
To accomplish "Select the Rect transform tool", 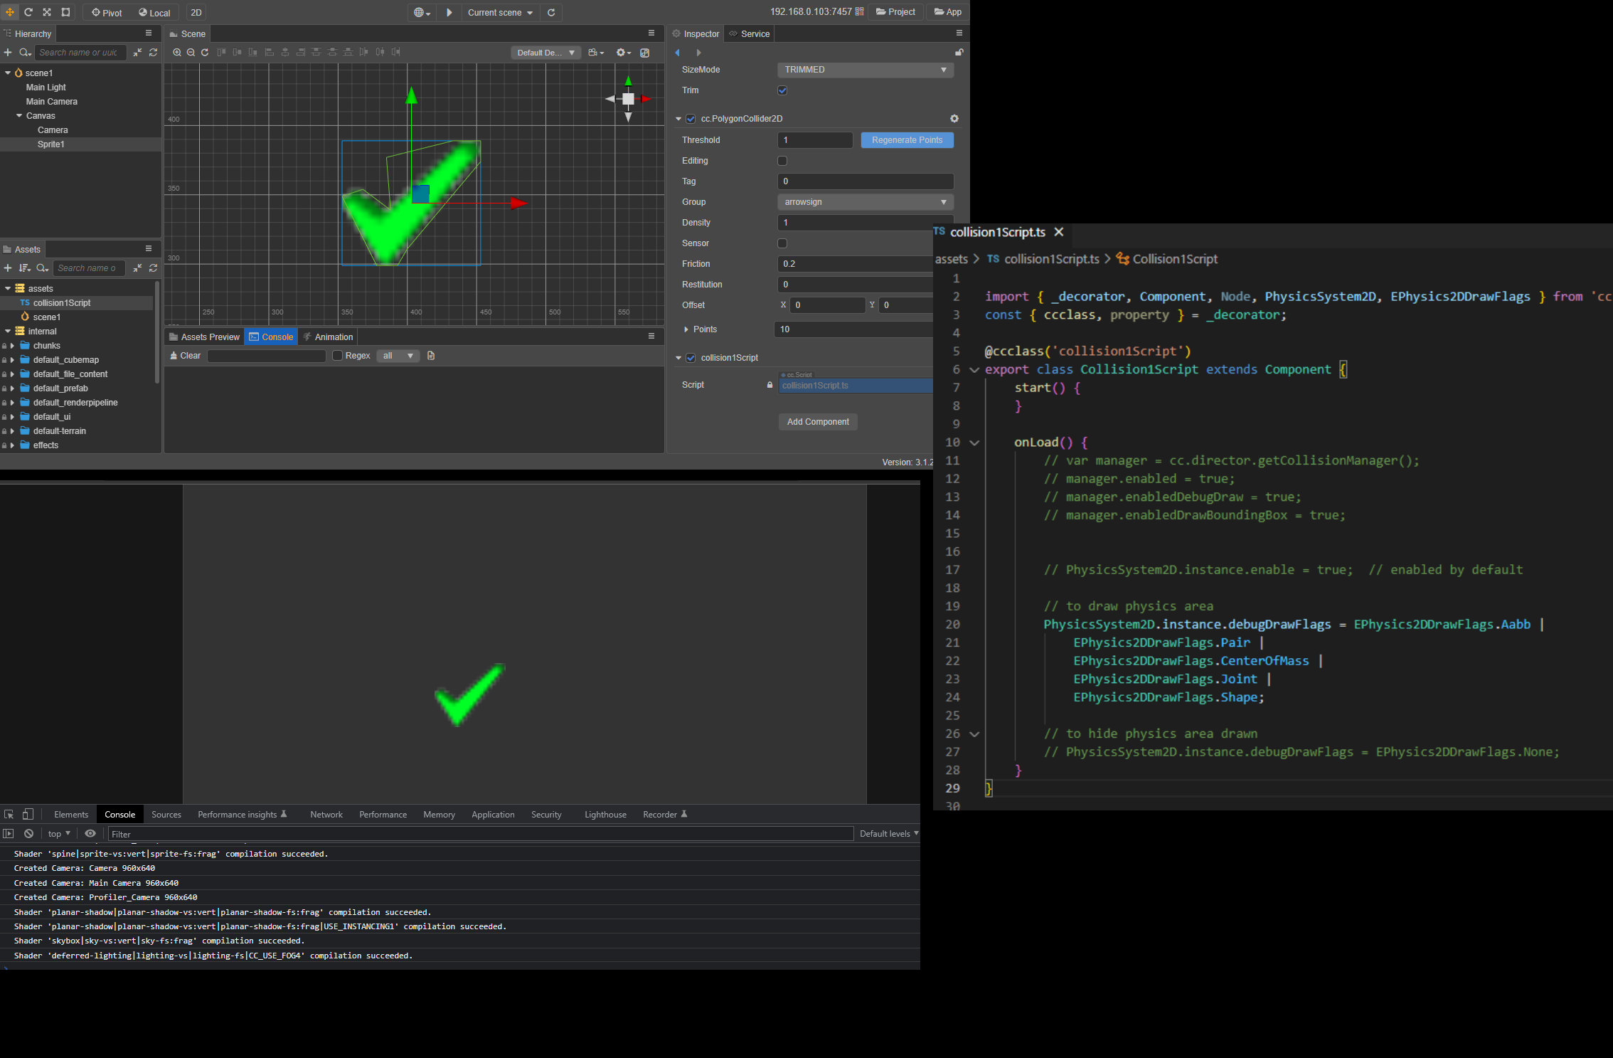I will coord(65,12).
